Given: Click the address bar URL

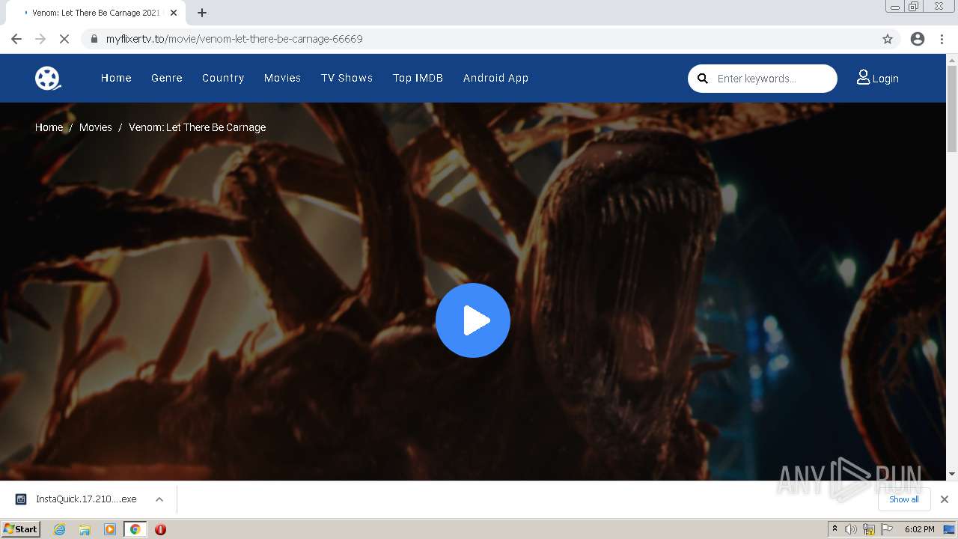Looking at the screenshot, I should [234, 39].
